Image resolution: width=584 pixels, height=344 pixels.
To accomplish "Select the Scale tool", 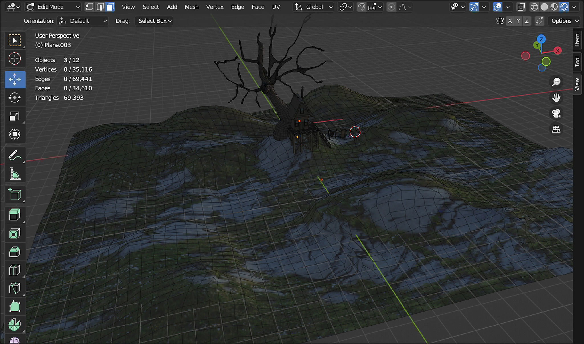I will pyautogui.click(x=15, y=116).
